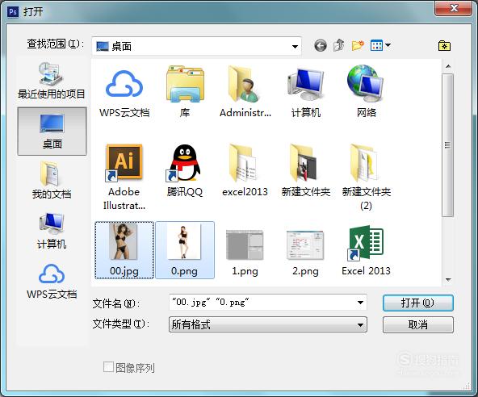Click the Photoshop Ps title bar icon
This screenshot has height=397, width=478.
(x=13, y=12)
